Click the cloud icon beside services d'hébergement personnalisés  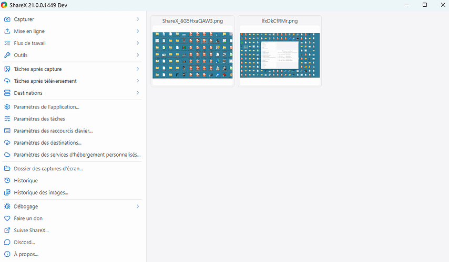click(x=7, y=155)
